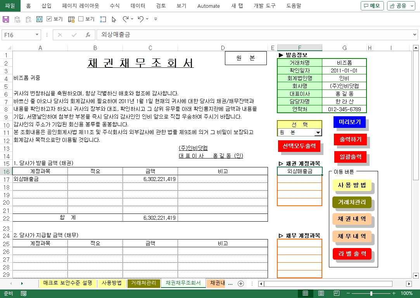Add a new sheet with plus icon
This screenshot has height=298, width=420.
(241, 283)
